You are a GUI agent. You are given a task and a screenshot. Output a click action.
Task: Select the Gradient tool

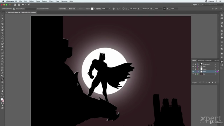click(x=2, y=70)
